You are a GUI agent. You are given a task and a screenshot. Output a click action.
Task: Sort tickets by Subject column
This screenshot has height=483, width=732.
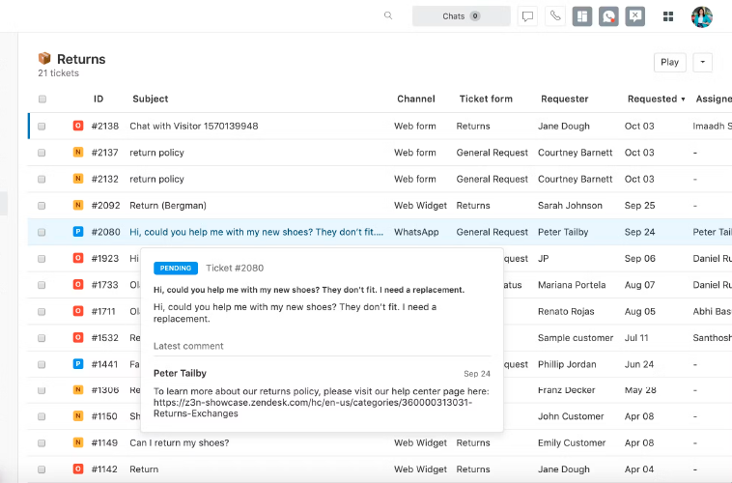[x=150, y=99]
